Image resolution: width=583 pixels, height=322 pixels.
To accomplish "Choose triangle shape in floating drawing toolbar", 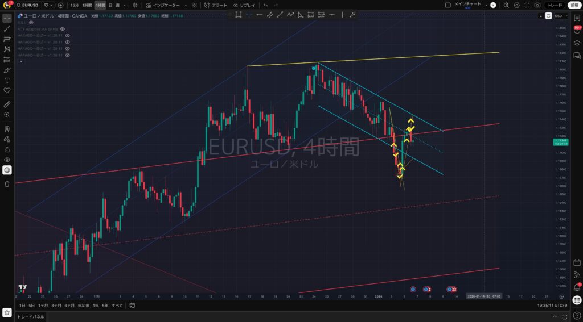I will 301,15.
